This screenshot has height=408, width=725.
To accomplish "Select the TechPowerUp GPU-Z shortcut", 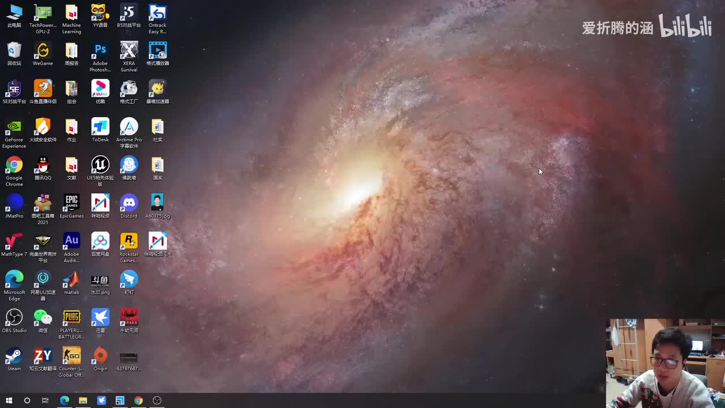I will (x=43, y=19).
